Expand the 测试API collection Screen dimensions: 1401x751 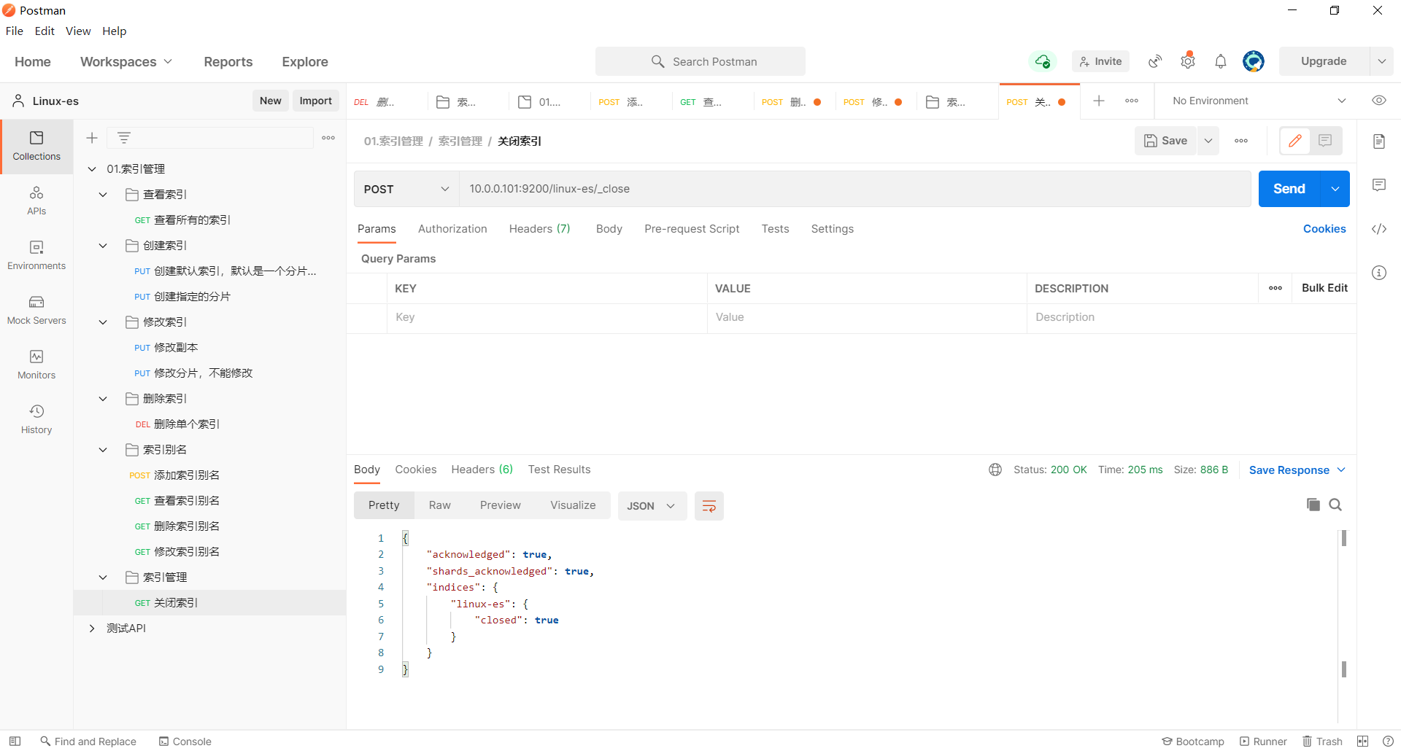click(x=92, y=629)
